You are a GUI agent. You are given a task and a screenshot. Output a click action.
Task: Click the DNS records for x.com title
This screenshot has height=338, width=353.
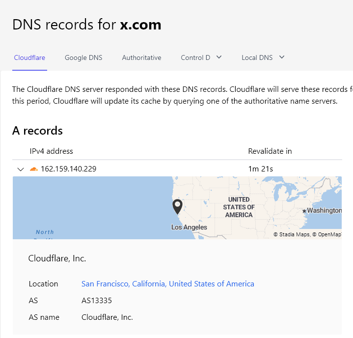[x=87, y=25]
